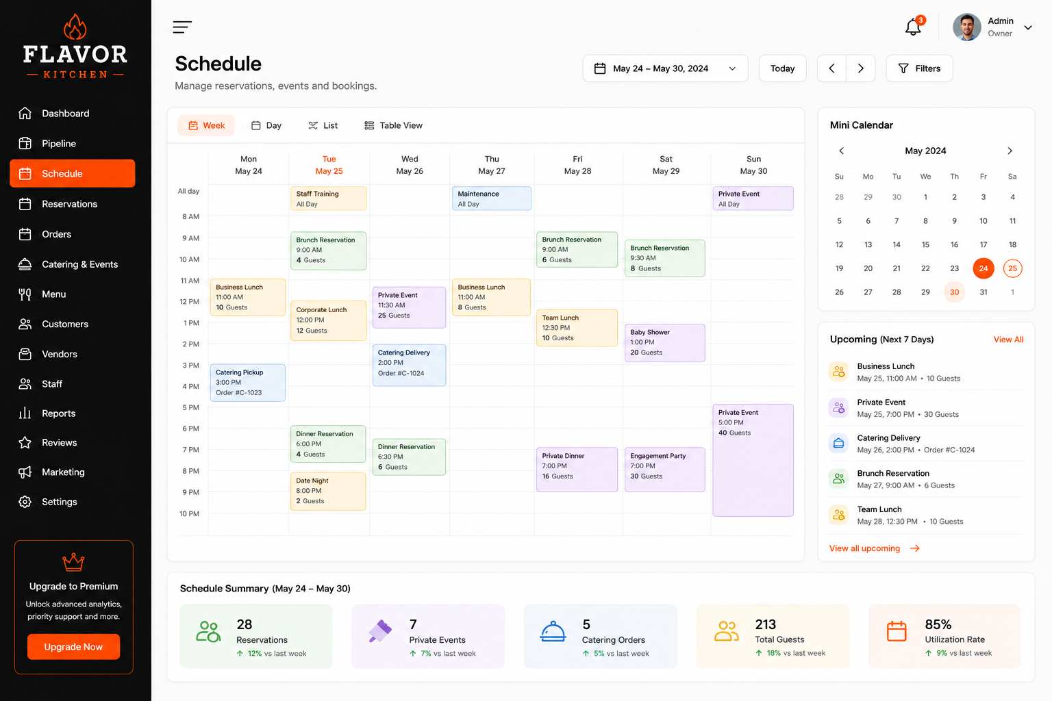1052x701 pixels.
Task: Select May 25 in Mini Calendar
Action: tap(1012, 268)
